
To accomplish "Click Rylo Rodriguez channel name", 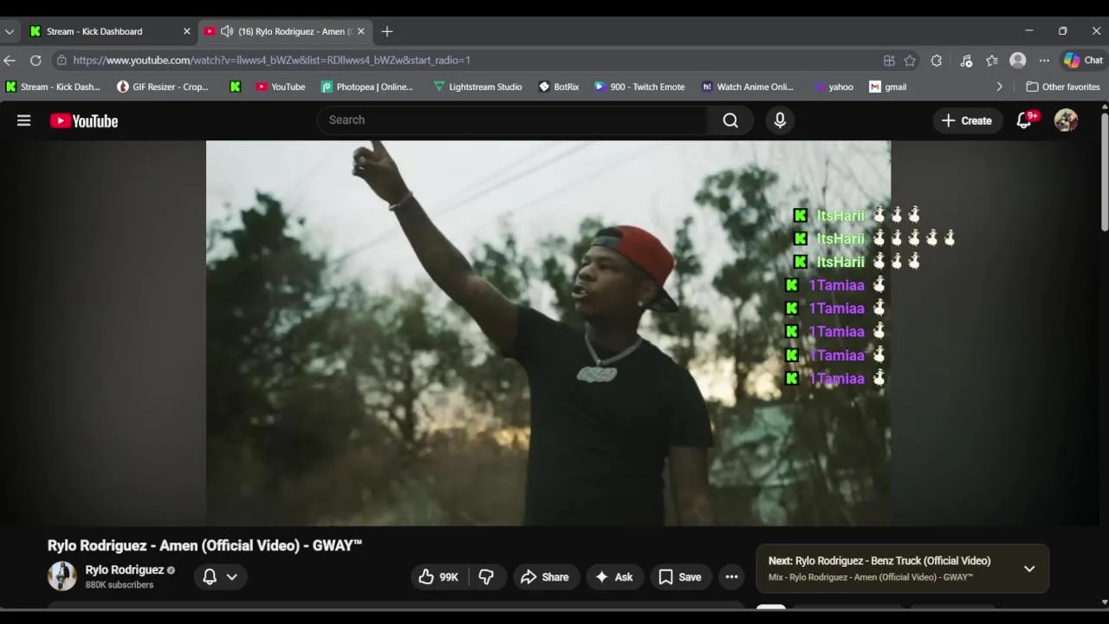I will 124,570.
